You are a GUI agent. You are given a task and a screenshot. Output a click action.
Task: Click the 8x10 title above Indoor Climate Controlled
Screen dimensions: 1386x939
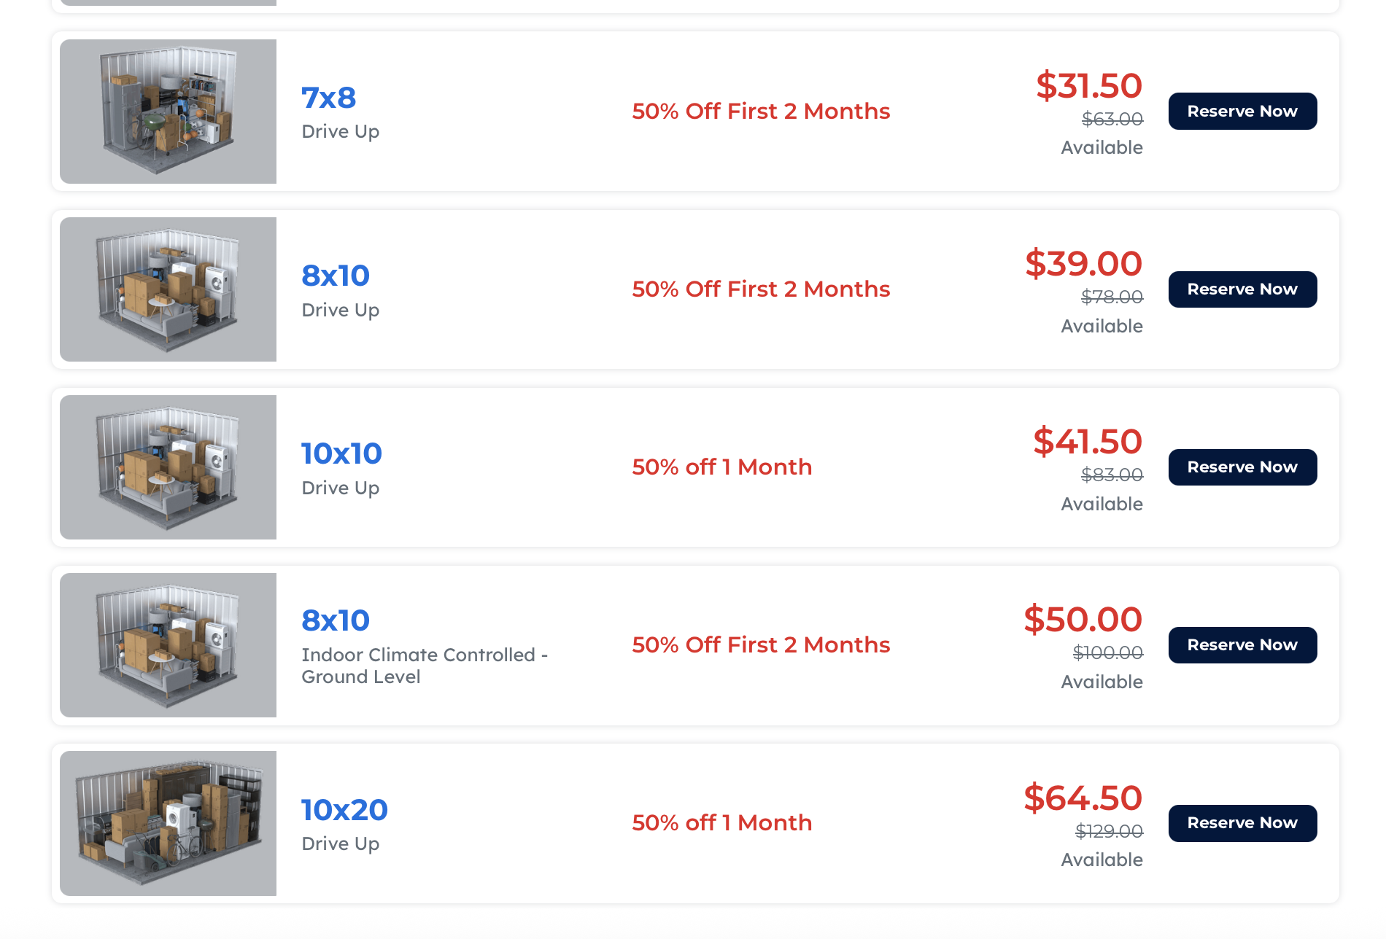[336, 620]
